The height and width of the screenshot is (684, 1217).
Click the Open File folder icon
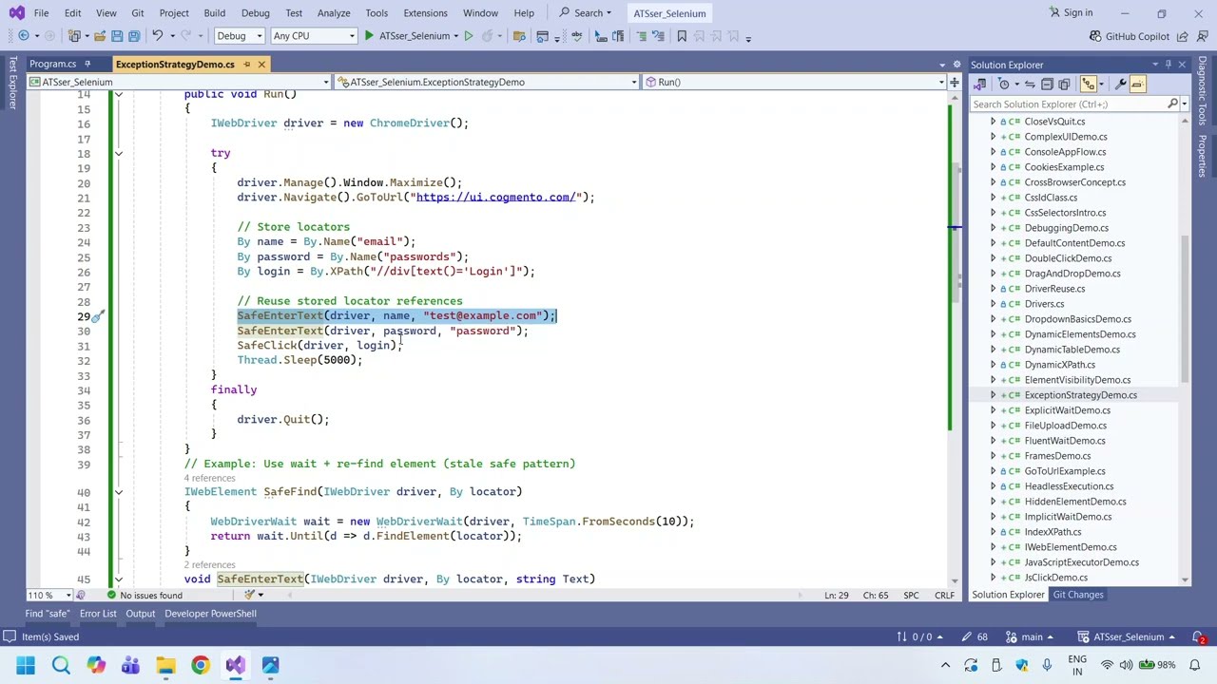100,36
